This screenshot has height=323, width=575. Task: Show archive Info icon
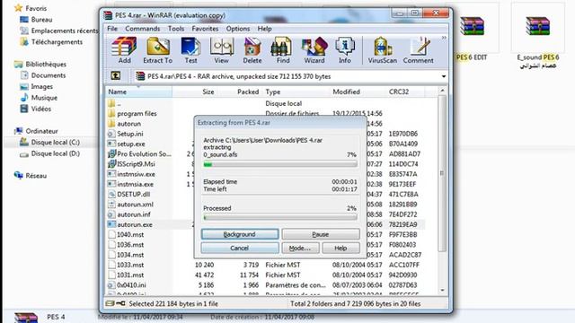[x=345, y=50]
